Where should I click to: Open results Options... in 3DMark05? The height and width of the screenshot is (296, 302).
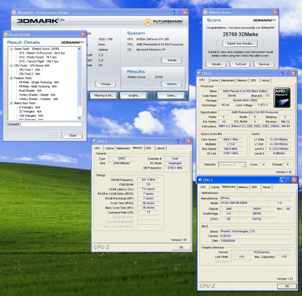click(x=173, y=84)
